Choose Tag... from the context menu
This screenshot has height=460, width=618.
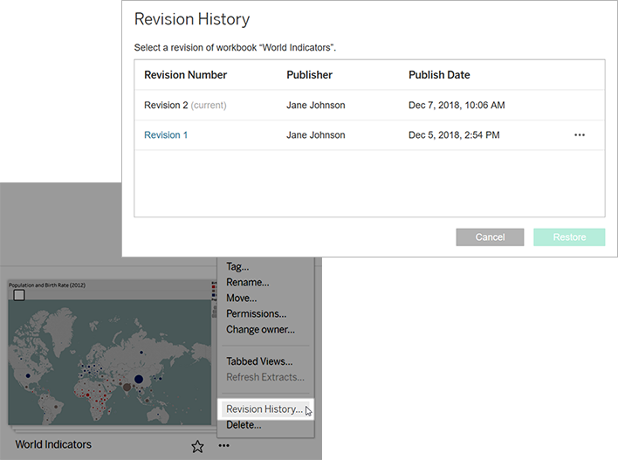(x=237, y=266)
